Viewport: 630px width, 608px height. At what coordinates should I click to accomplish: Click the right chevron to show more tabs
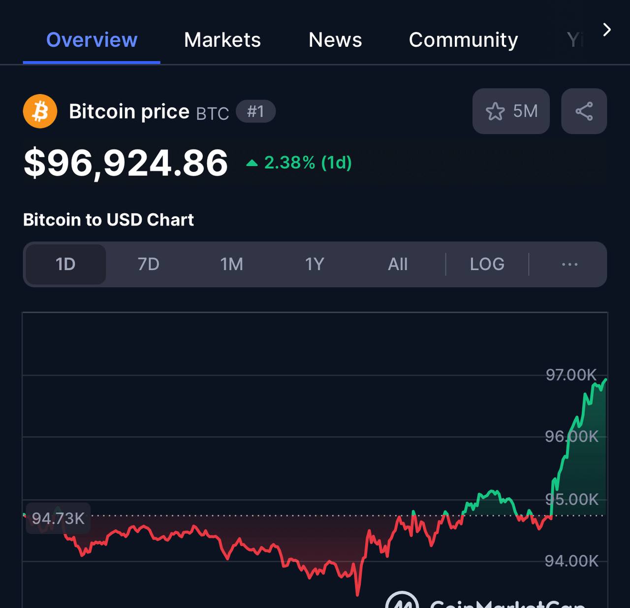(x=607, y=30)
